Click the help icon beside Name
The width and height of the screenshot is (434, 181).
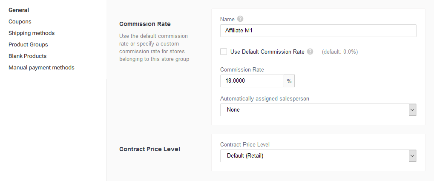point(240,19)
